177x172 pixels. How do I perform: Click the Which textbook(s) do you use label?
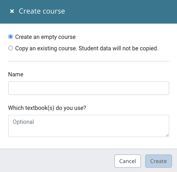47,108
